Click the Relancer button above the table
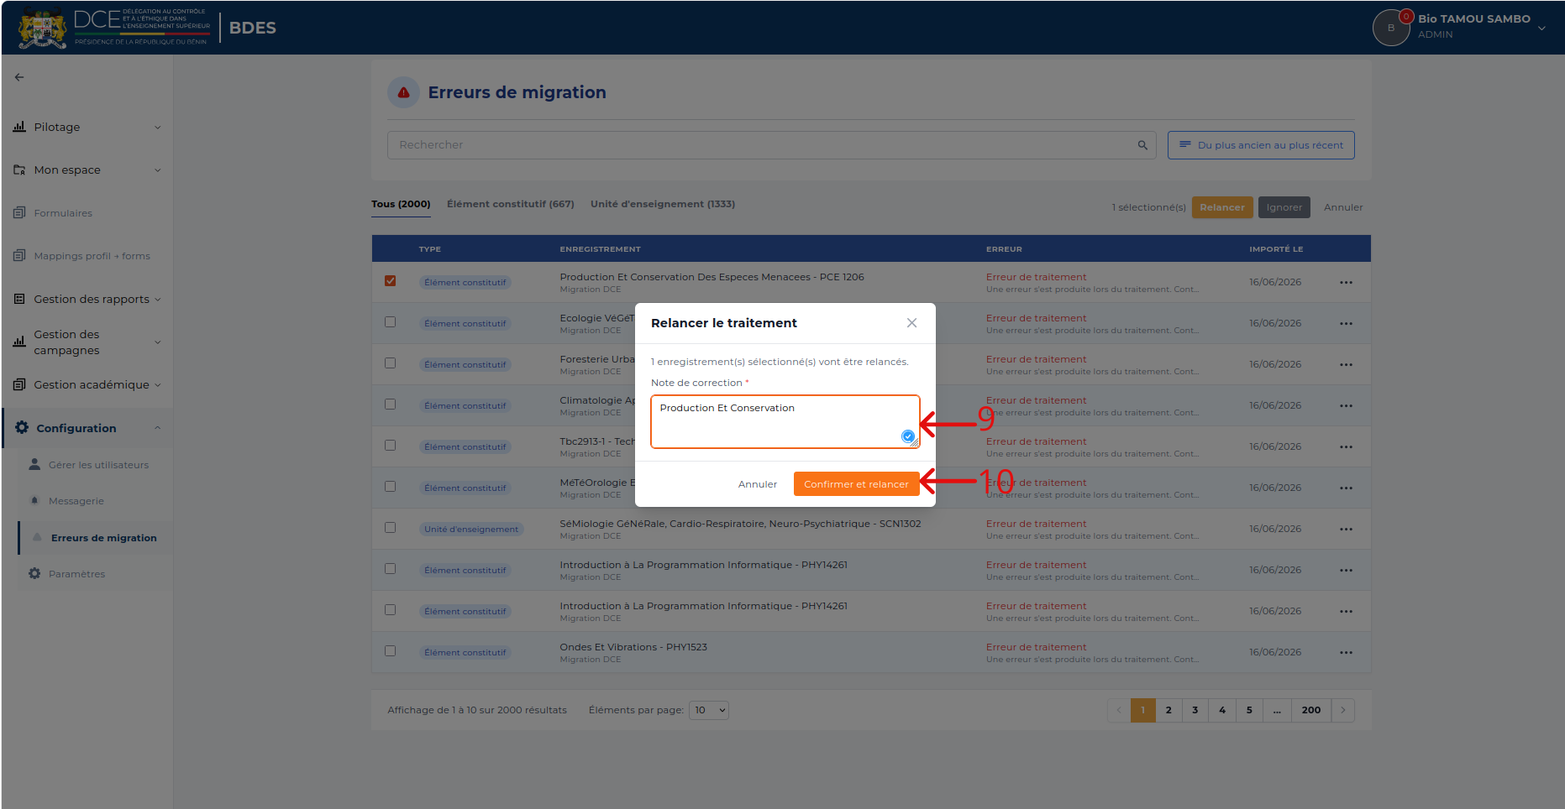The height and width of the screenshot is (809, 1565). click(x=1222, y=207)
